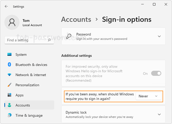This screenshot has height=124, width=172.
Task: Click the search magnifier icon
Action: point(50,40)
